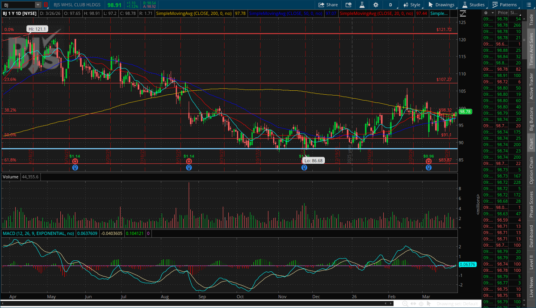Open the Active Trader side tab
The height and width of the screenshot is (308, 536).
(x=531, y=86)
